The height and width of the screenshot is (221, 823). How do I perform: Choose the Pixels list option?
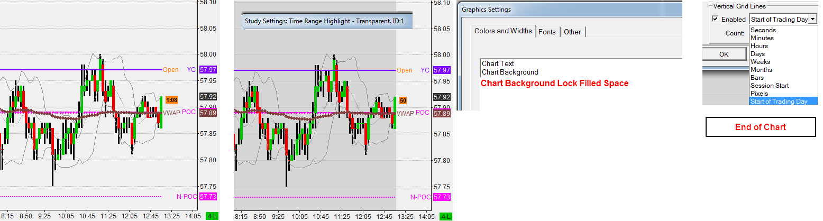783,94
